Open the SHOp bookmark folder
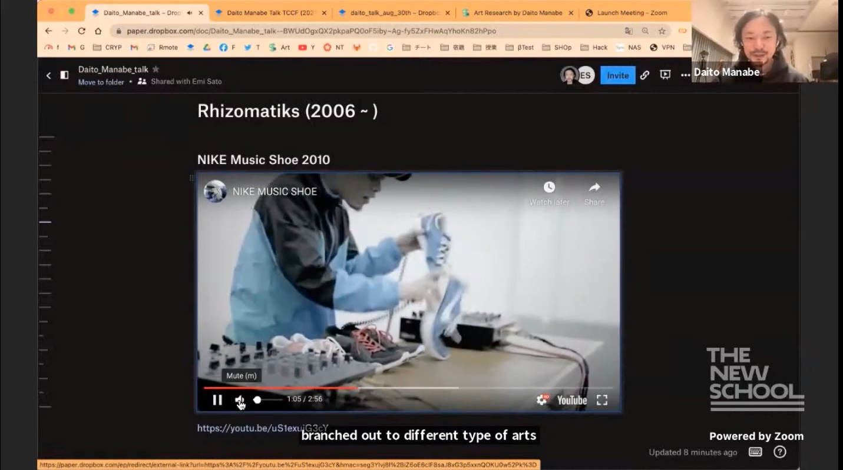Viewport: 843px width, 470px height. click(x=557, y=48)
